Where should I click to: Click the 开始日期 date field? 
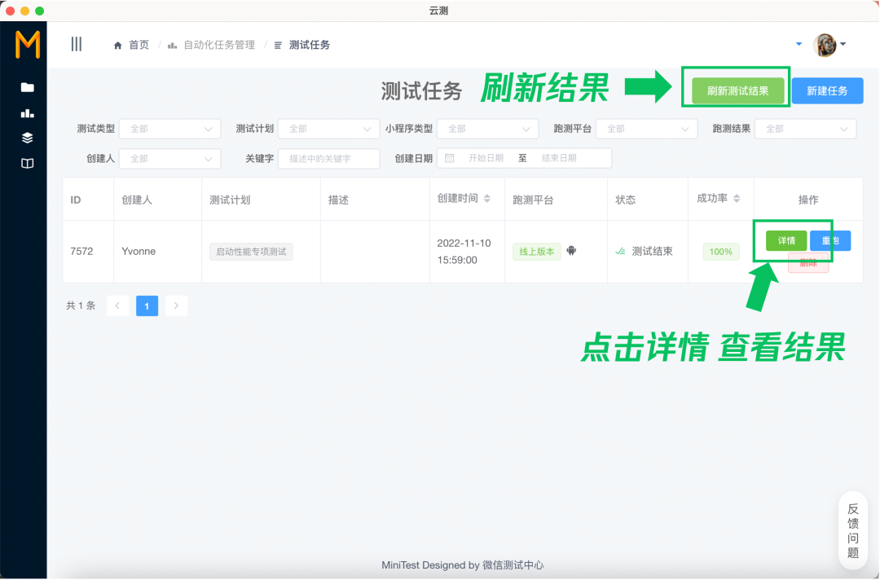(x=486, y=158)
